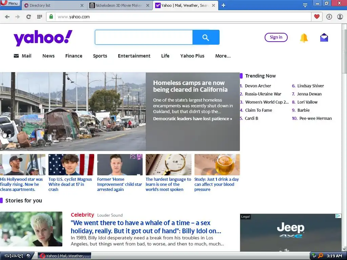Reload the page with the refresh icon
The width and height of the screenshot is (347, 260).
pos(28,17)
